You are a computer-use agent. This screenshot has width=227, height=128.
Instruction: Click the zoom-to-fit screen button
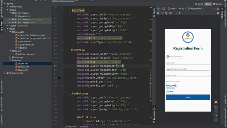point(216,120)
